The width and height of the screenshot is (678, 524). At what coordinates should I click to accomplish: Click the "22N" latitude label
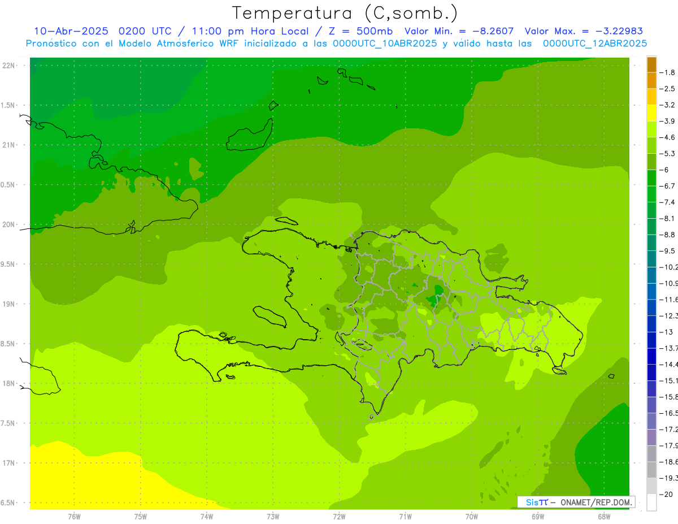tap(9, 66)
